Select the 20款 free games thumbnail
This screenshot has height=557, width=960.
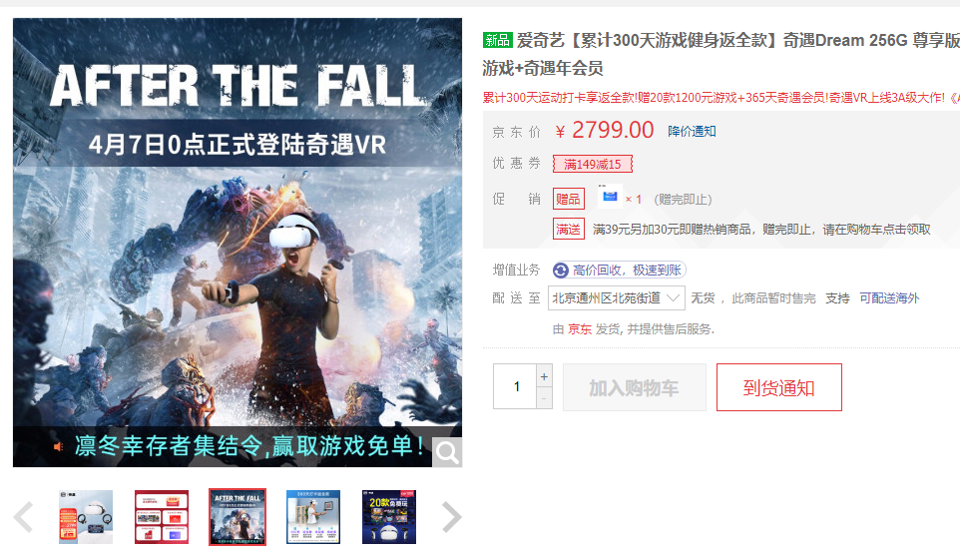tap(389, 517)
